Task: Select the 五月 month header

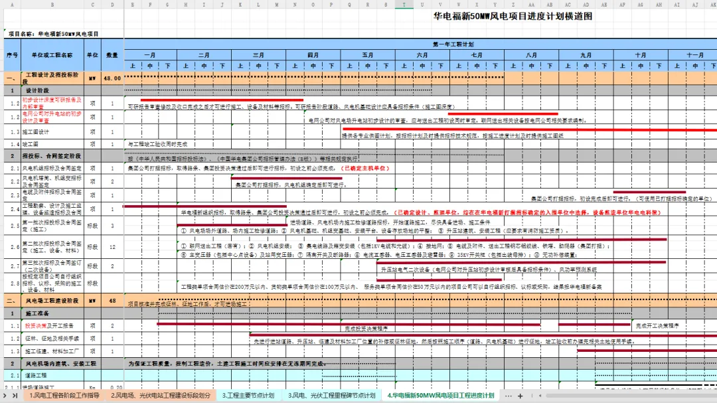Action: pos(368,55)
